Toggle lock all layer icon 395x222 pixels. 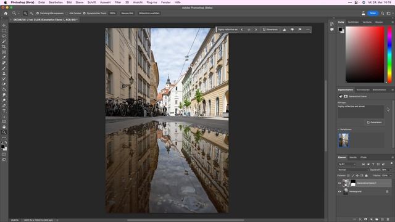tap(366, 175)
